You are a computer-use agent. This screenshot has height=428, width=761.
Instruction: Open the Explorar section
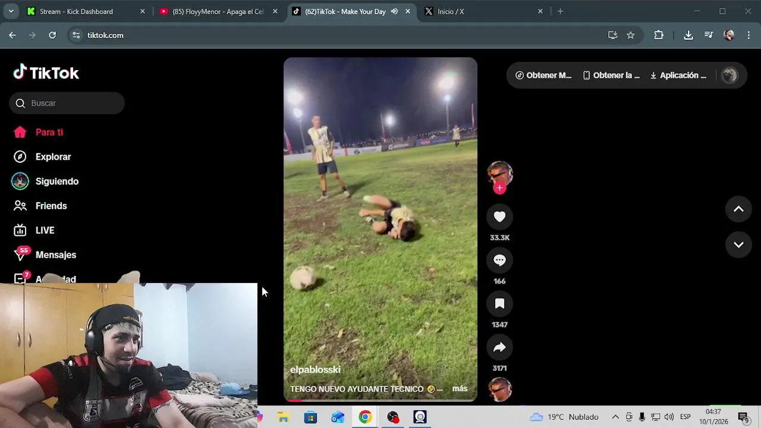click(53, 156)
